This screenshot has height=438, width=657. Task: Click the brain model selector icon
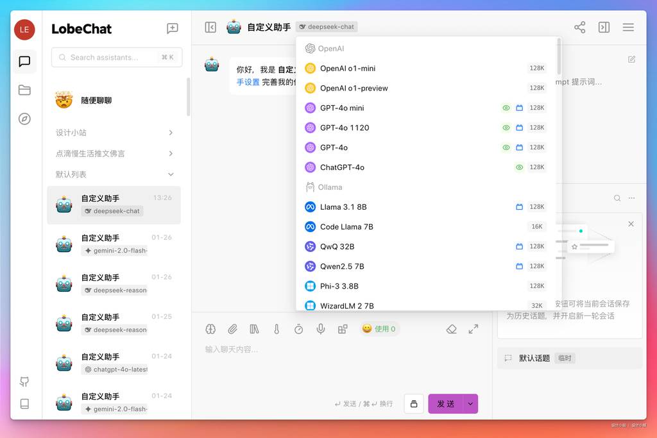[x=210, y=329]
